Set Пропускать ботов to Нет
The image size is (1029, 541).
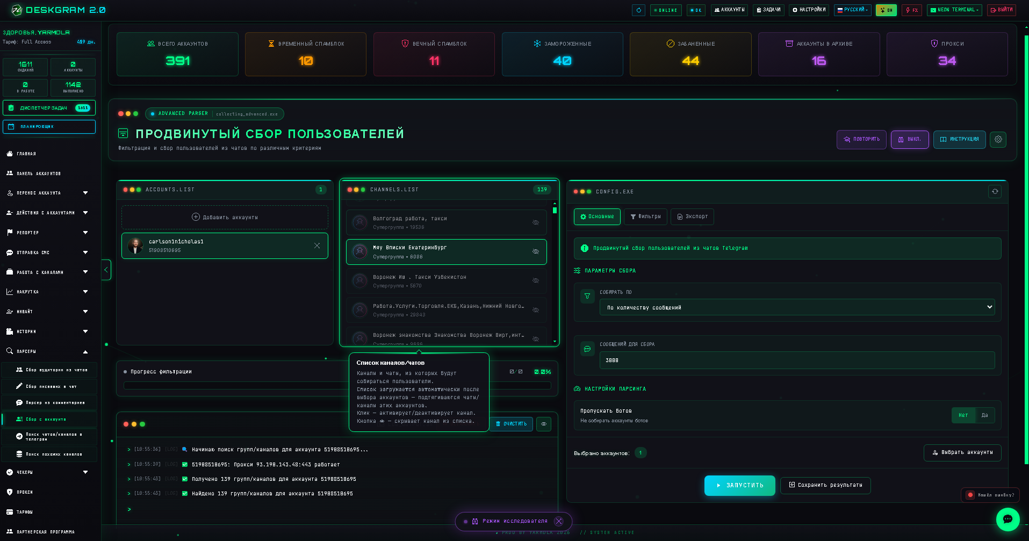(x=963, y=415)
